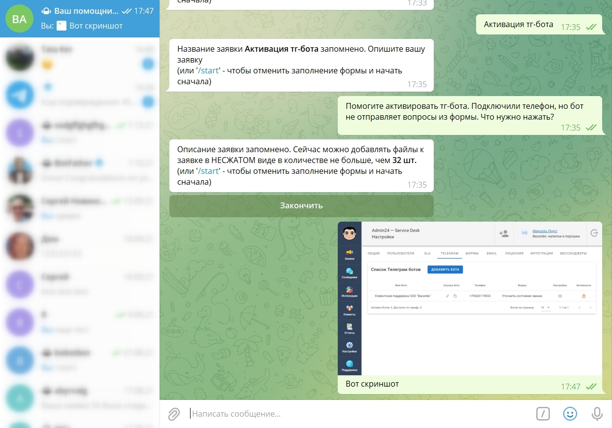Open the attach file paperclip icon

tap(173, 414)
